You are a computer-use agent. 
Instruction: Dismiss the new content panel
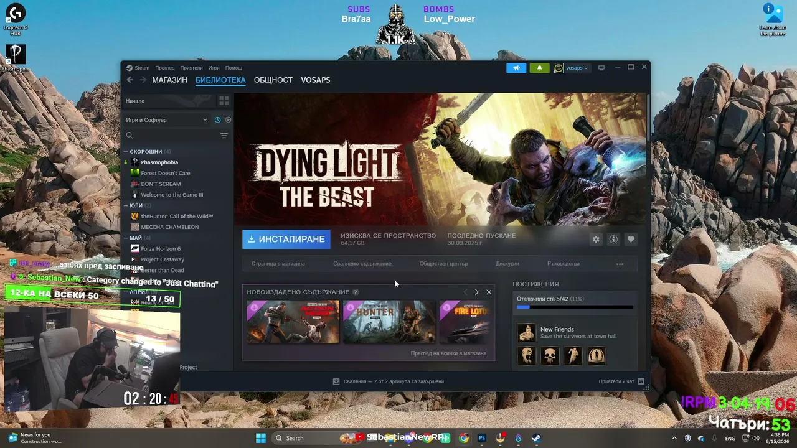click(x=489, y=292)
